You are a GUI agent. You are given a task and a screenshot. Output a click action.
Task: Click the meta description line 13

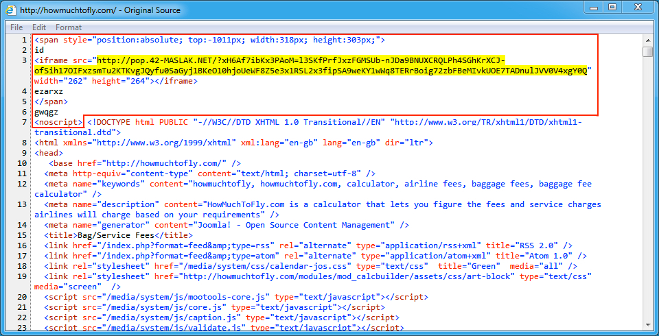coord(318,210)
